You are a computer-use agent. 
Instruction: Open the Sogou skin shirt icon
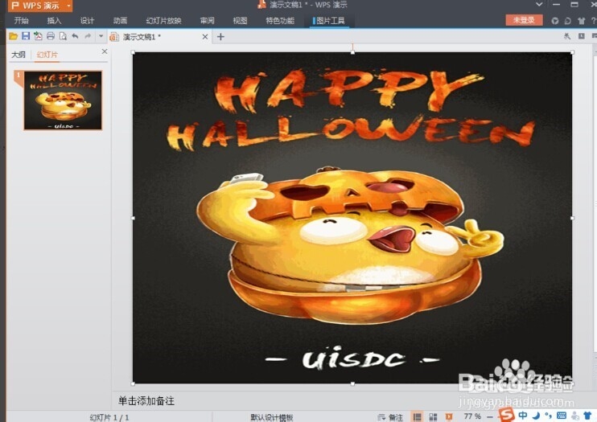587,415
